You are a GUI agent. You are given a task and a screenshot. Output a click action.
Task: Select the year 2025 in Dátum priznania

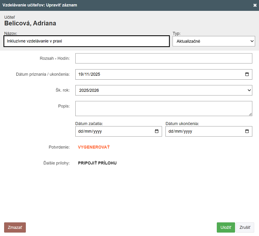[x=95, y=74]
